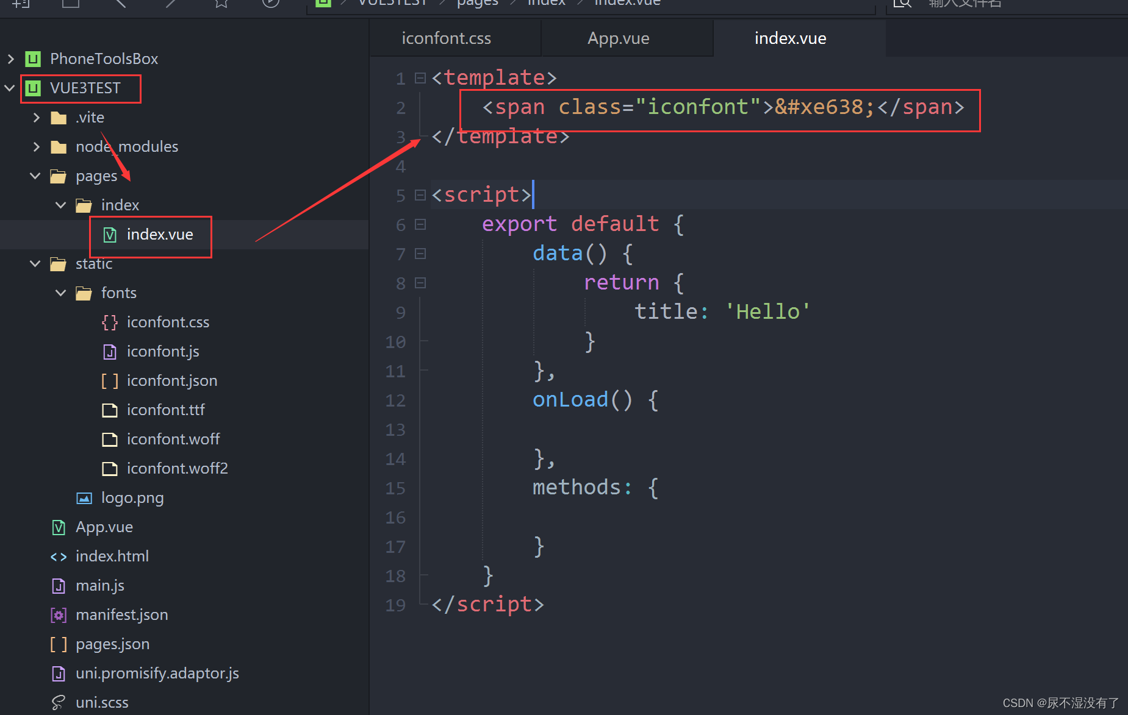
Task: Click the iconfont.woff2 file icon
Action: pos(110,469)
